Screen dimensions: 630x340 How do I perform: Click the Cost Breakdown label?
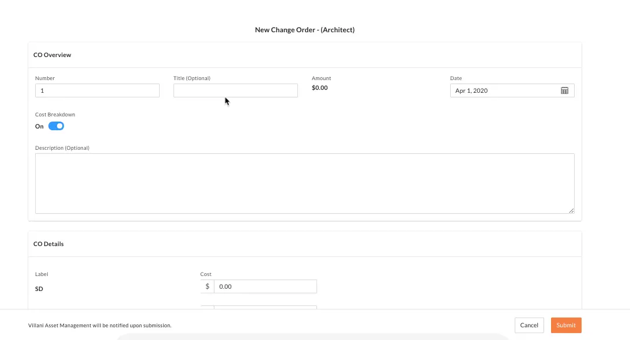[55, 115]
